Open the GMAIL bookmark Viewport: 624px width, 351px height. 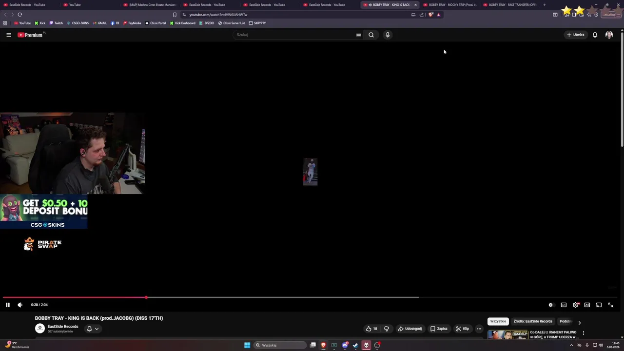click(x=100, y=23)
